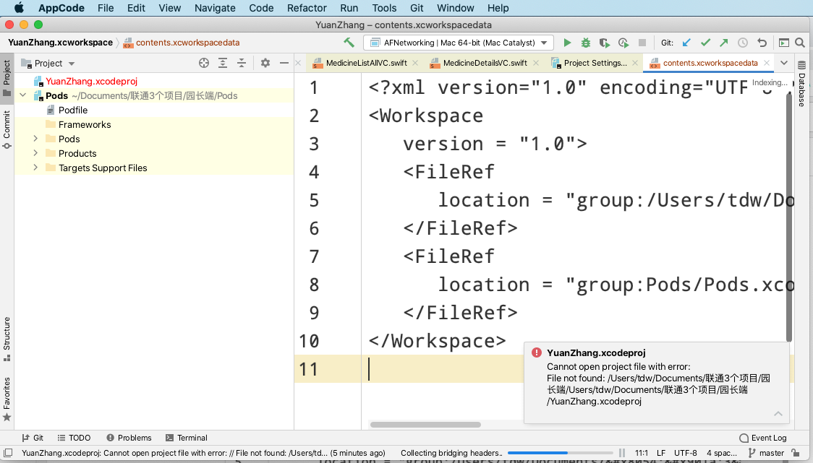Click the bridging headers progress bar
The image size is (813, 463).
561,452
